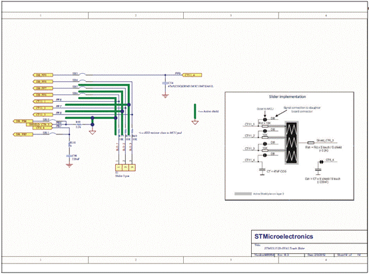Select the topmost yellow DB port on left
Screen dimensions: 369x274
(43, 75)
